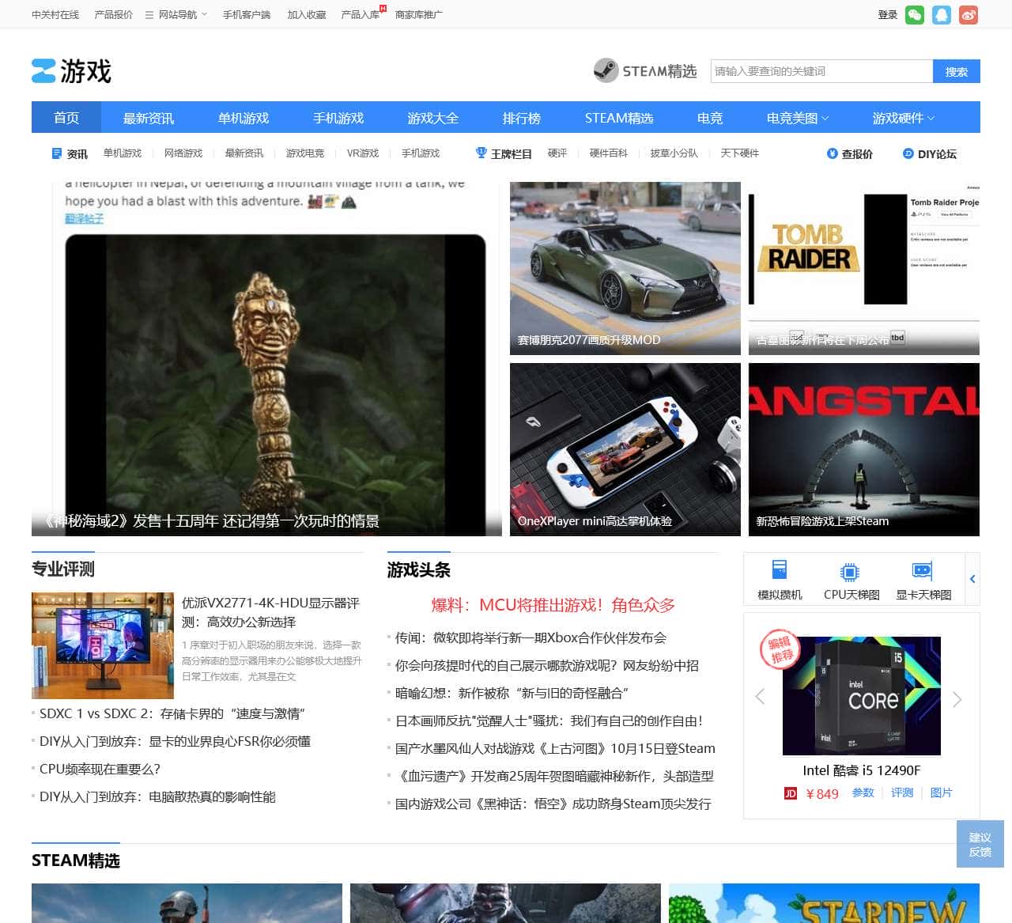Click the 搜索 button
Screen dimensions: 1012x923
click(957, 71)
